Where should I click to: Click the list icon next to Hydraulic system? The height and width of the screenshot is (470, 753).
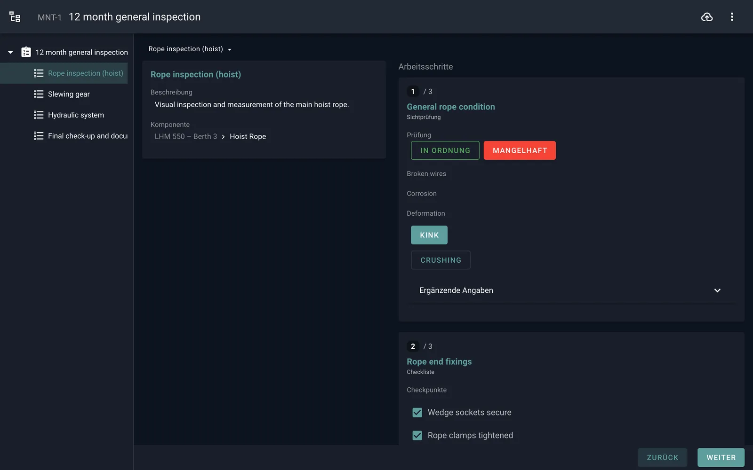coord(39,115)
